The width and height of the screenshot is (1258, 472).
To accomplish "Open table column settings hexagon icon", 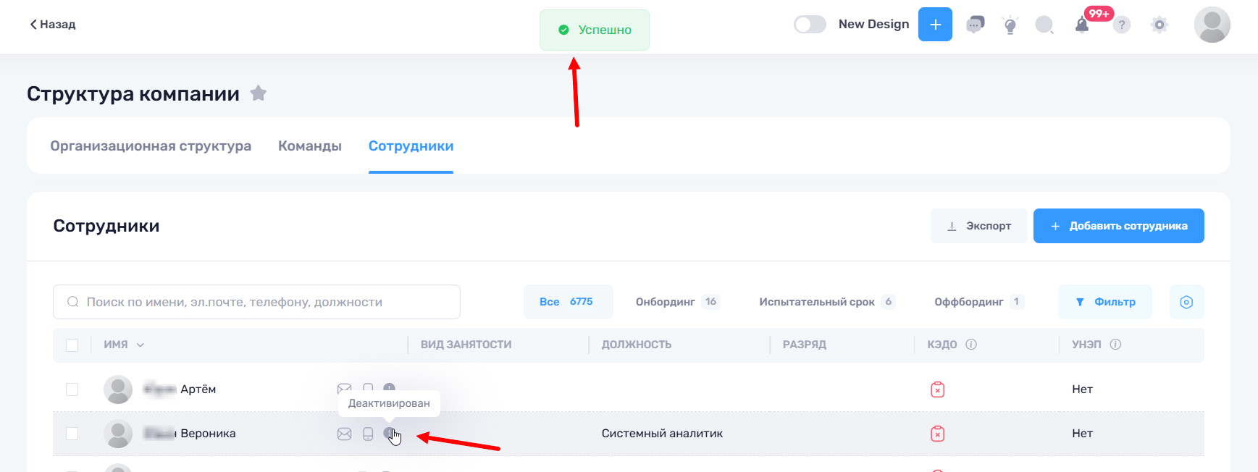I will tap(1186, 302).
